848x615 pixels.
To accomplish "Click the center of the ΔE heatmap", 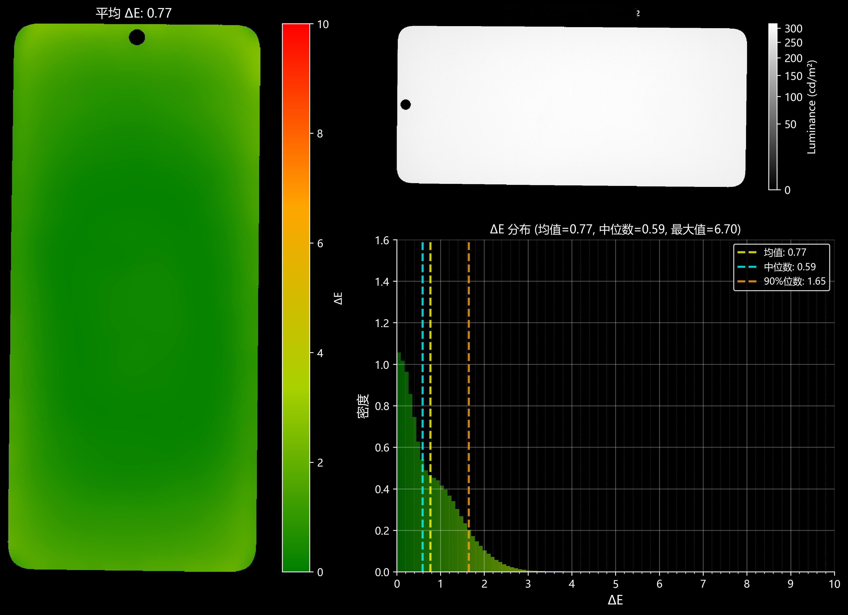I will click(x=134, y=297).
